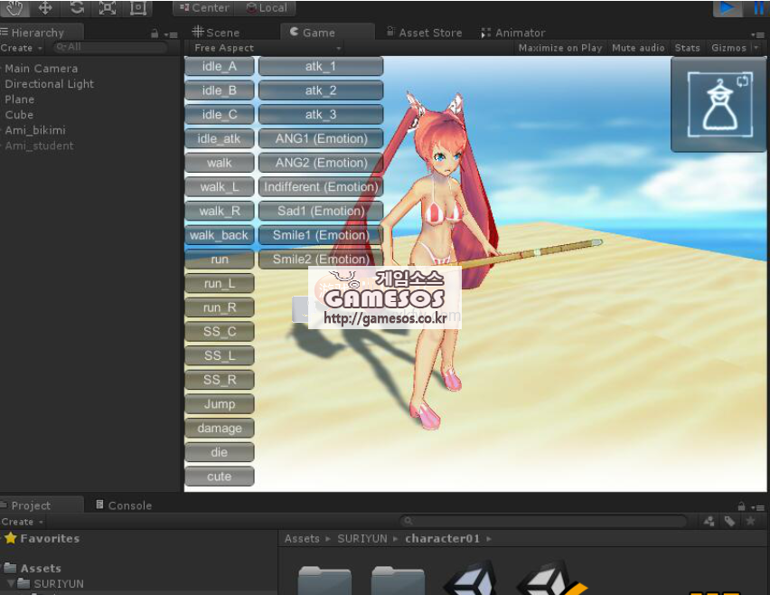Screen dimensions: 770x595
Task: Select the Rotate tool
Action: (x=77, y=7)
